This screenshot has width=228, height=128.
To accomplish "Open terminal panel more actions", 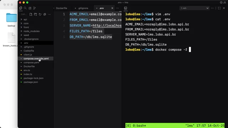I will click(212, 8).
